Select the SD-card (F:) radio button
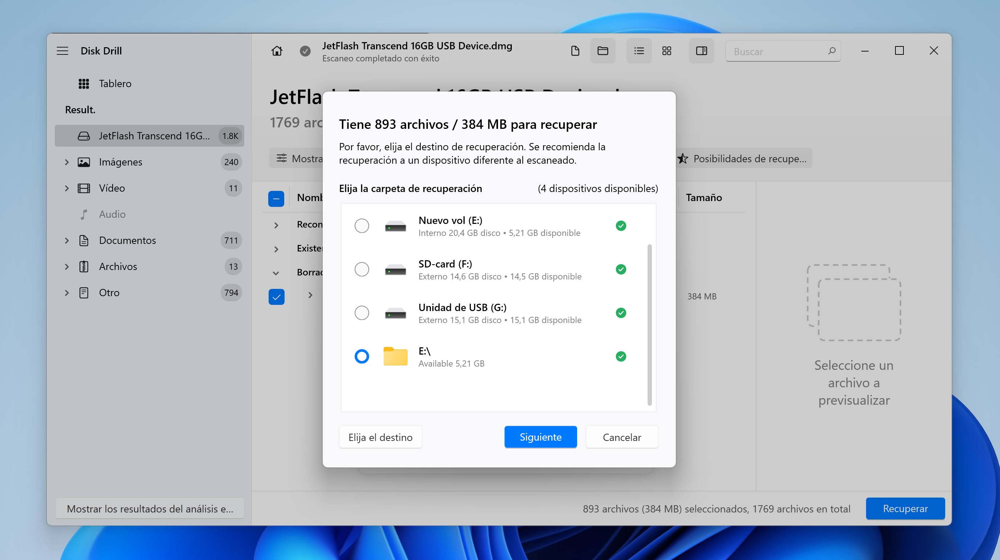The height and width of the screenshot is (560, 1000). pos(361,269)
